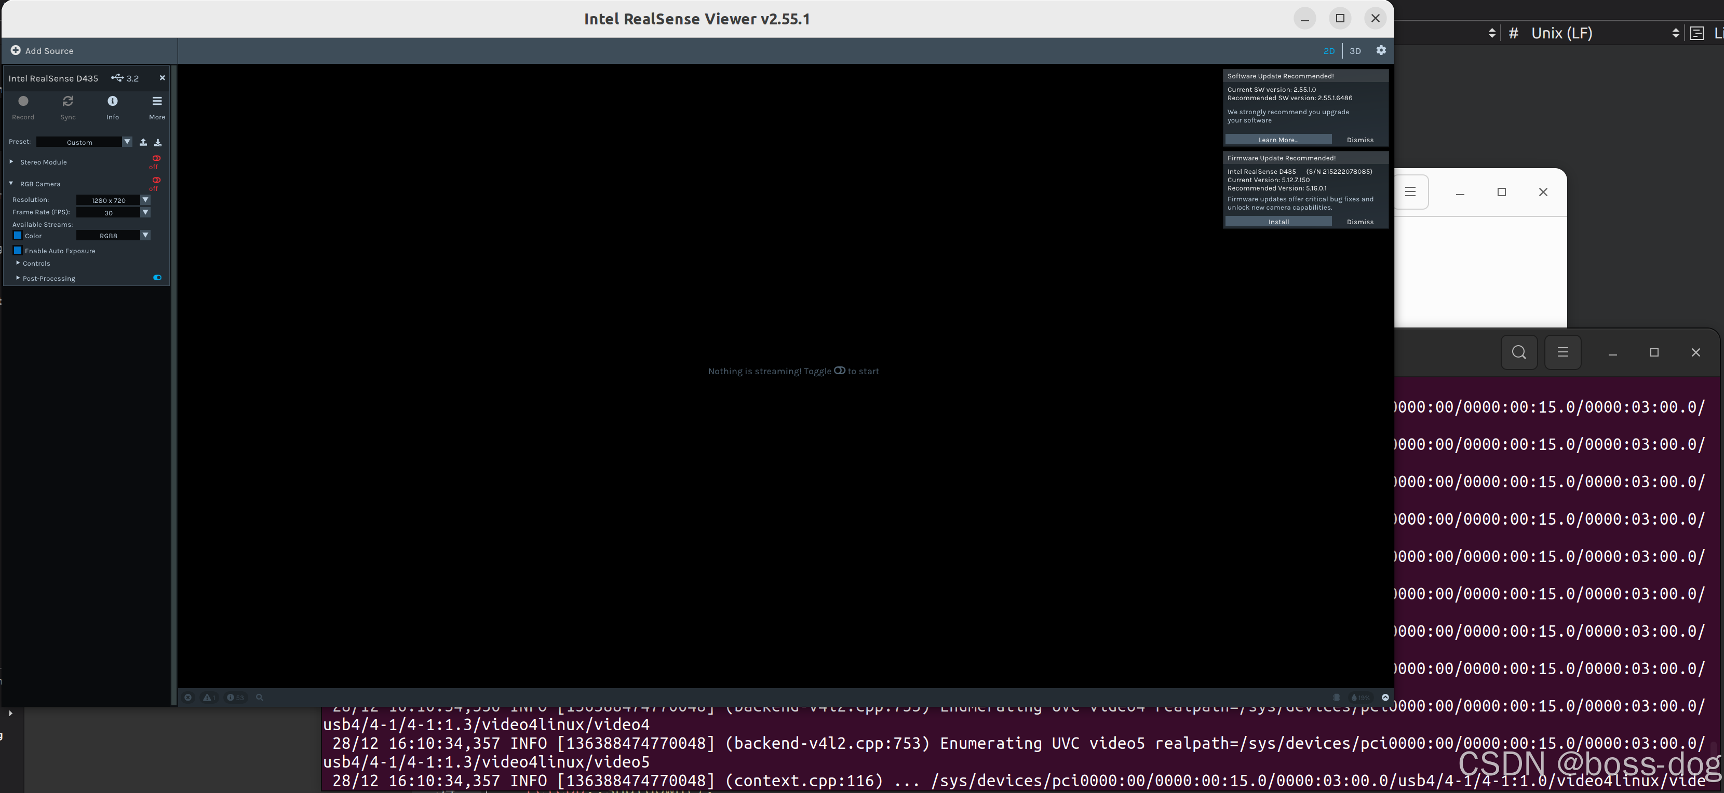Expand the Stereo Module section
The width and height of the screenshot is (1724, 793).
point(11,162)
